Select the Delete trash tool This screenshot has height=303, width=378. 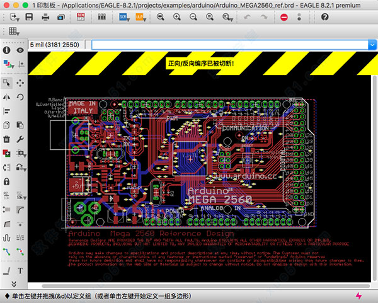[x=6, y=139]
